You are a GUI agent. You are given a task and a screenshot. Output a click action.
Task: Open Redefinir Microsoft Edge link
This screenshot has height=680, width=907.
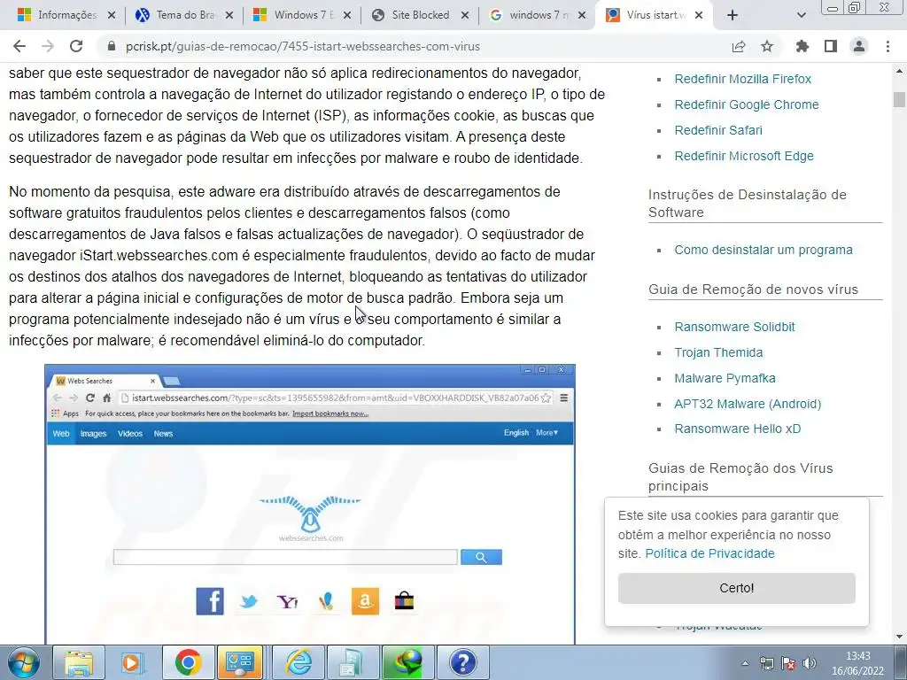[x=744, y=156]
